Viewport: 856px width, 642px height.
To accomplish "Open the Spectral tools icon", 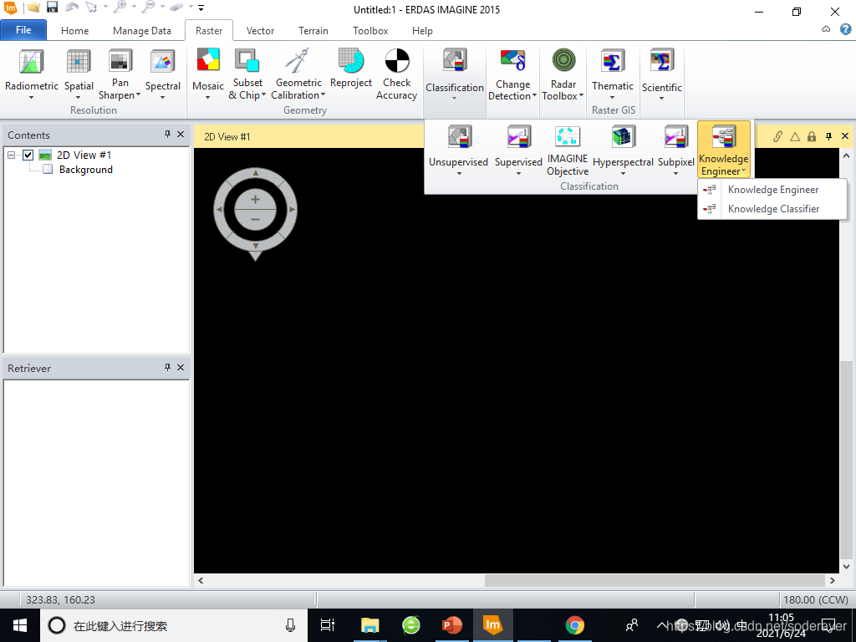I will tap(163, 62).
